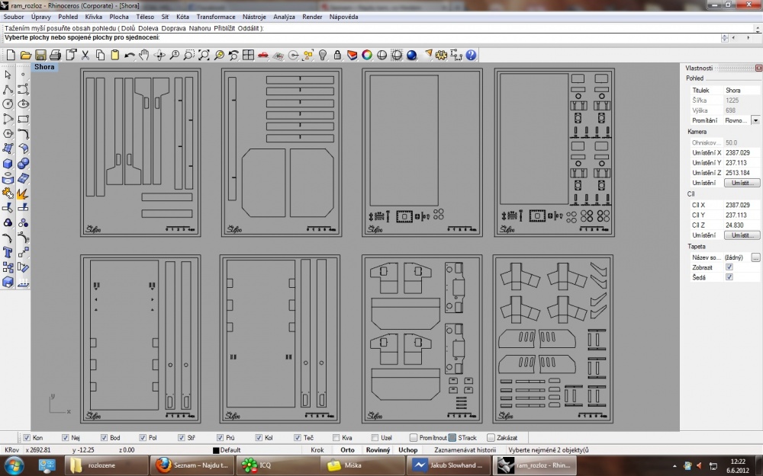Screen dimensions: 763x476
Task: Click the light bulb hide objects icon
Action: 322,55
